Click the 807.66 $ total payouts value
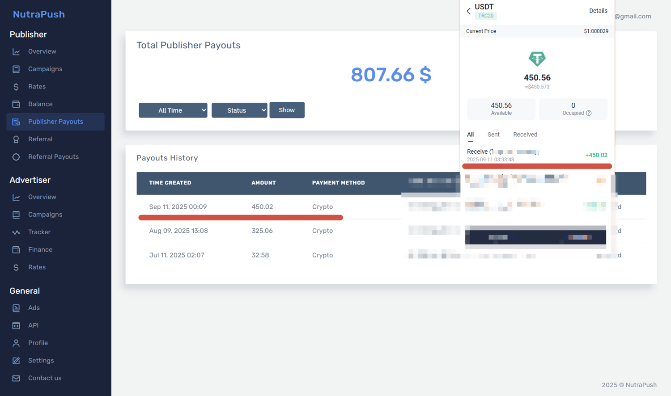This screenshot has width=671, height=396. click(391, 75)
